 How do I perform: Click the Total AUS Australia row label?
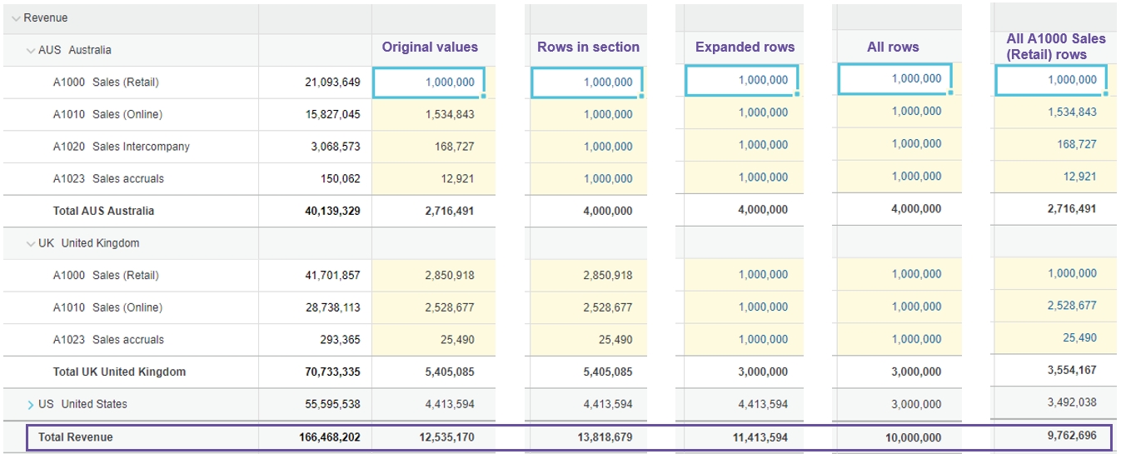103,212
